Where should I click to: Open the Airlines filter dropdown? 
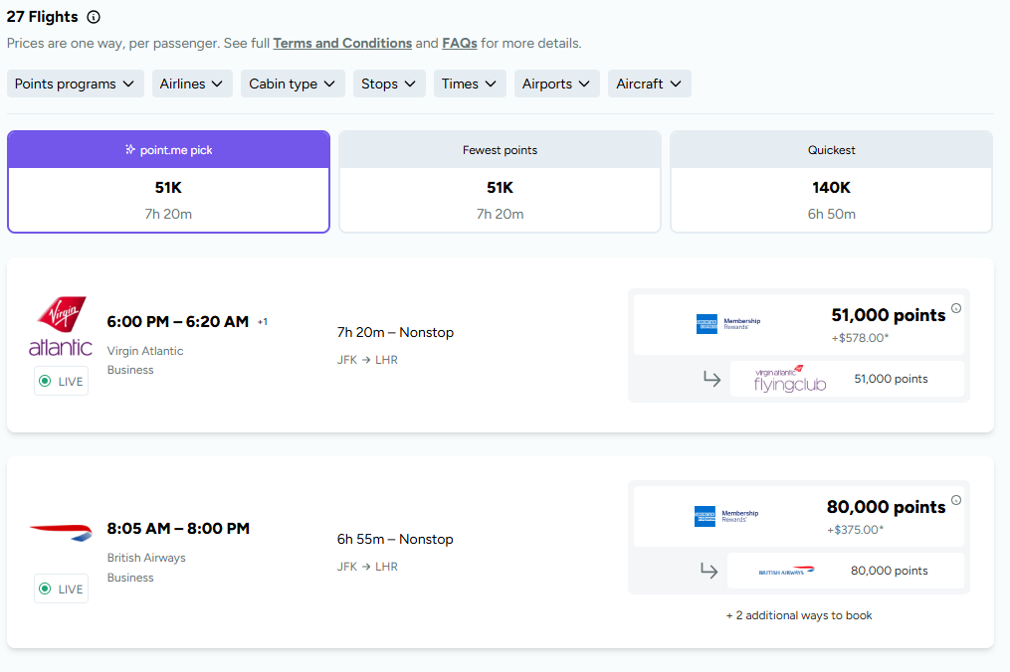191,84
